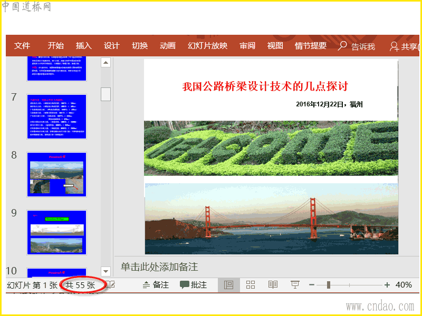Click the zoom in plus icon
Viewport: 422px width, 316px height.
pyautogui.click(x=387, y=285)
